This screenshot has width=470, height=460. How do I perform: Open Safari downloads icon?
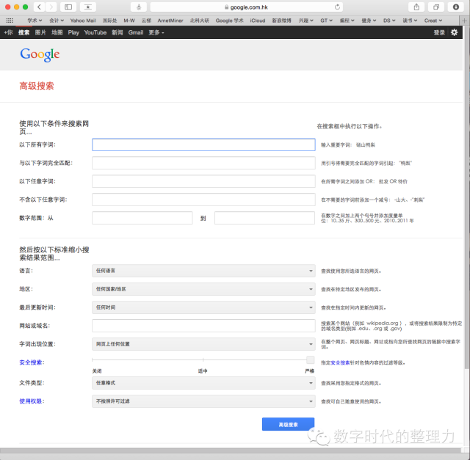coord(456,7)
